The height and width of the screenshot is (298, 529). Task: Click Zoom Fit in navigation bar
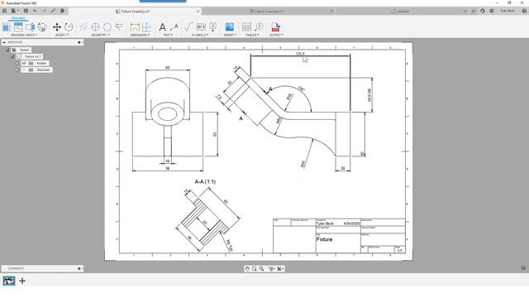pos(261,268)
